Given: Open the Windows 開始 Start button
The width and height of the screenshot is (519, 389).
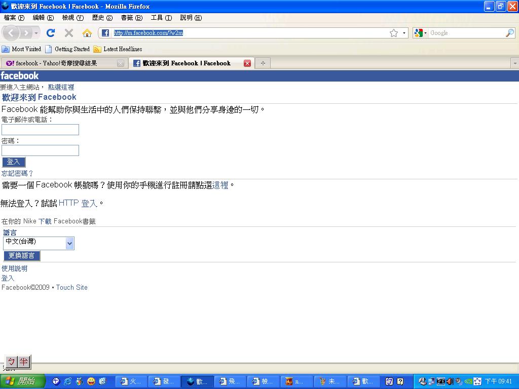Looking at the screenshot, I should click(22, 381).
